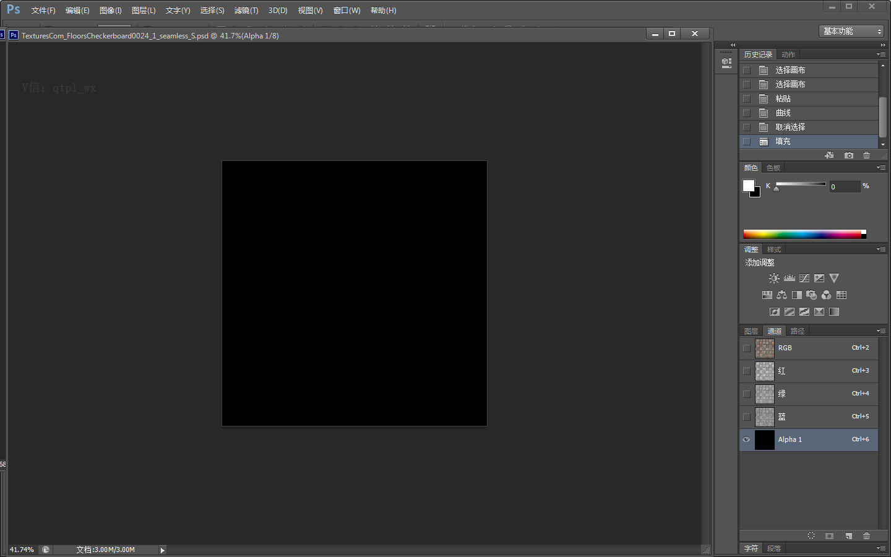Create a new channel

849,536
